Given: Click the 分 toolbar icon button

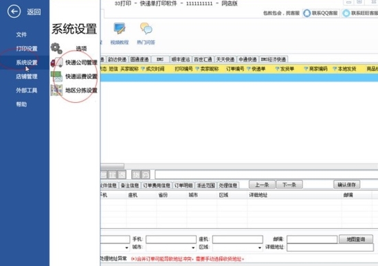Looking at the screenshot, I should (146, 175).
